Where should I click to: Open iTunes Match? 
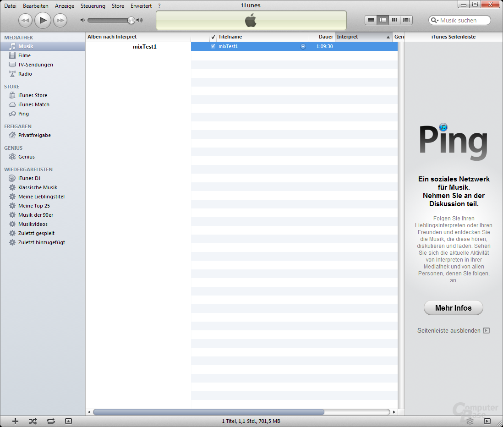click(43, 104)
